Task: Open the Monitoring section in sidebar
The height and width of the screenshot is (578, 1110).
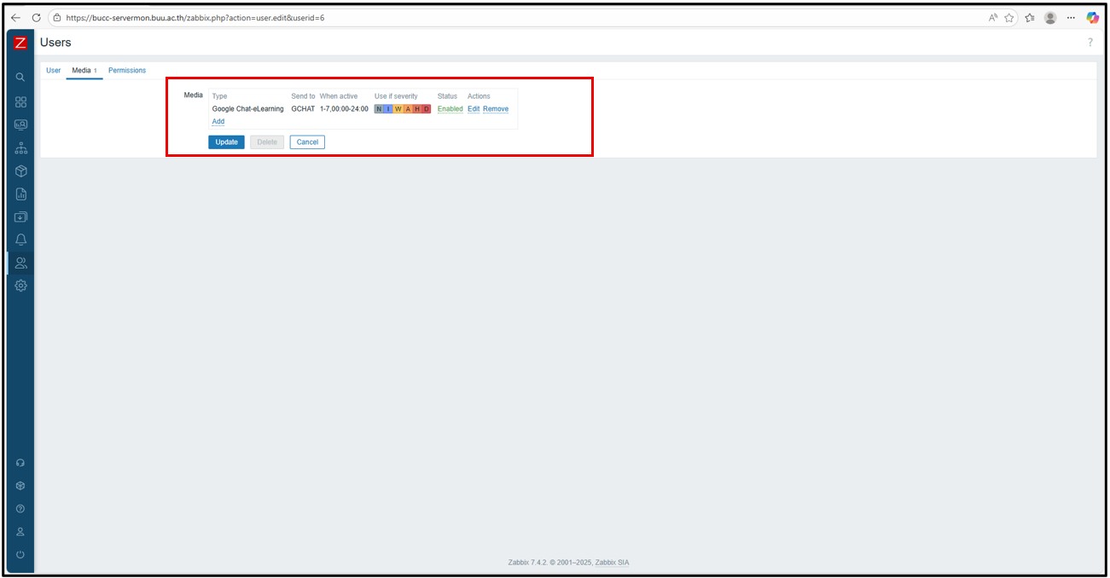Action: pyautogui.click(x=21, y=124)
